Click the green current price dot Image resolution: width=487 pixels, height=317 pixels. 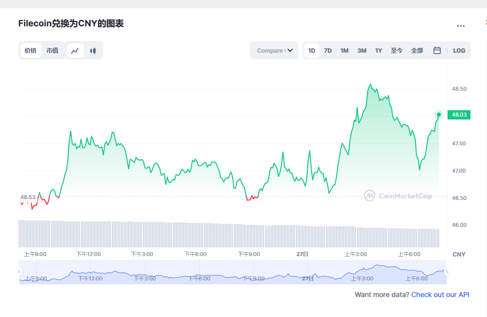tap(438, 115)
